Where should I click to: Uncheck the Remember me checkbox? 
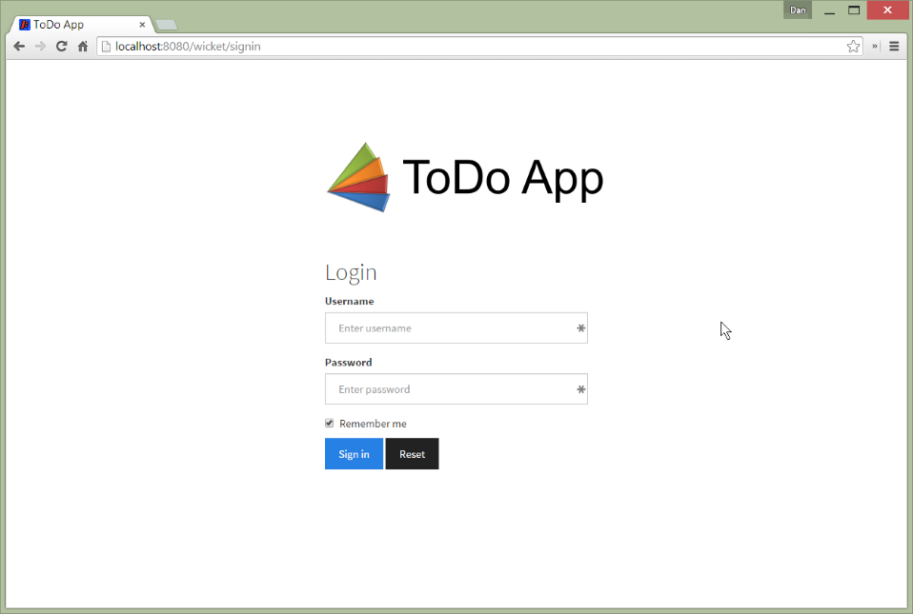(x=330, y=424)
